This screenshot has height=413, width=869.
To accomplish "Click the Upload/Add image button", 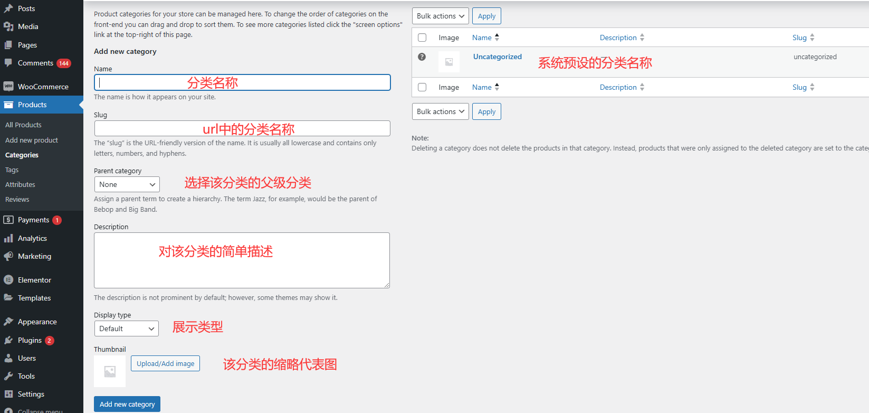I will tap(165, 363).
